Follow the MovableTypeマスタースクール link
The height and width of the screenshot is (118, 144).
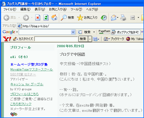pyautogui.click(x=32, y=70)
